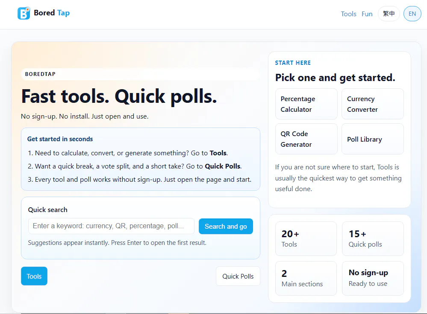Follow the bold Quick Polls link in step two
Screen dimensions: 427x314
[223, 166]
